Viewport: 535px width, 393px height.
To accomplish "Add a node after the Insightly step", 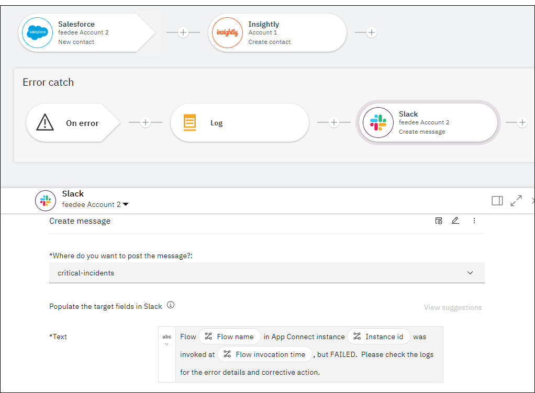I will [372, 32].
